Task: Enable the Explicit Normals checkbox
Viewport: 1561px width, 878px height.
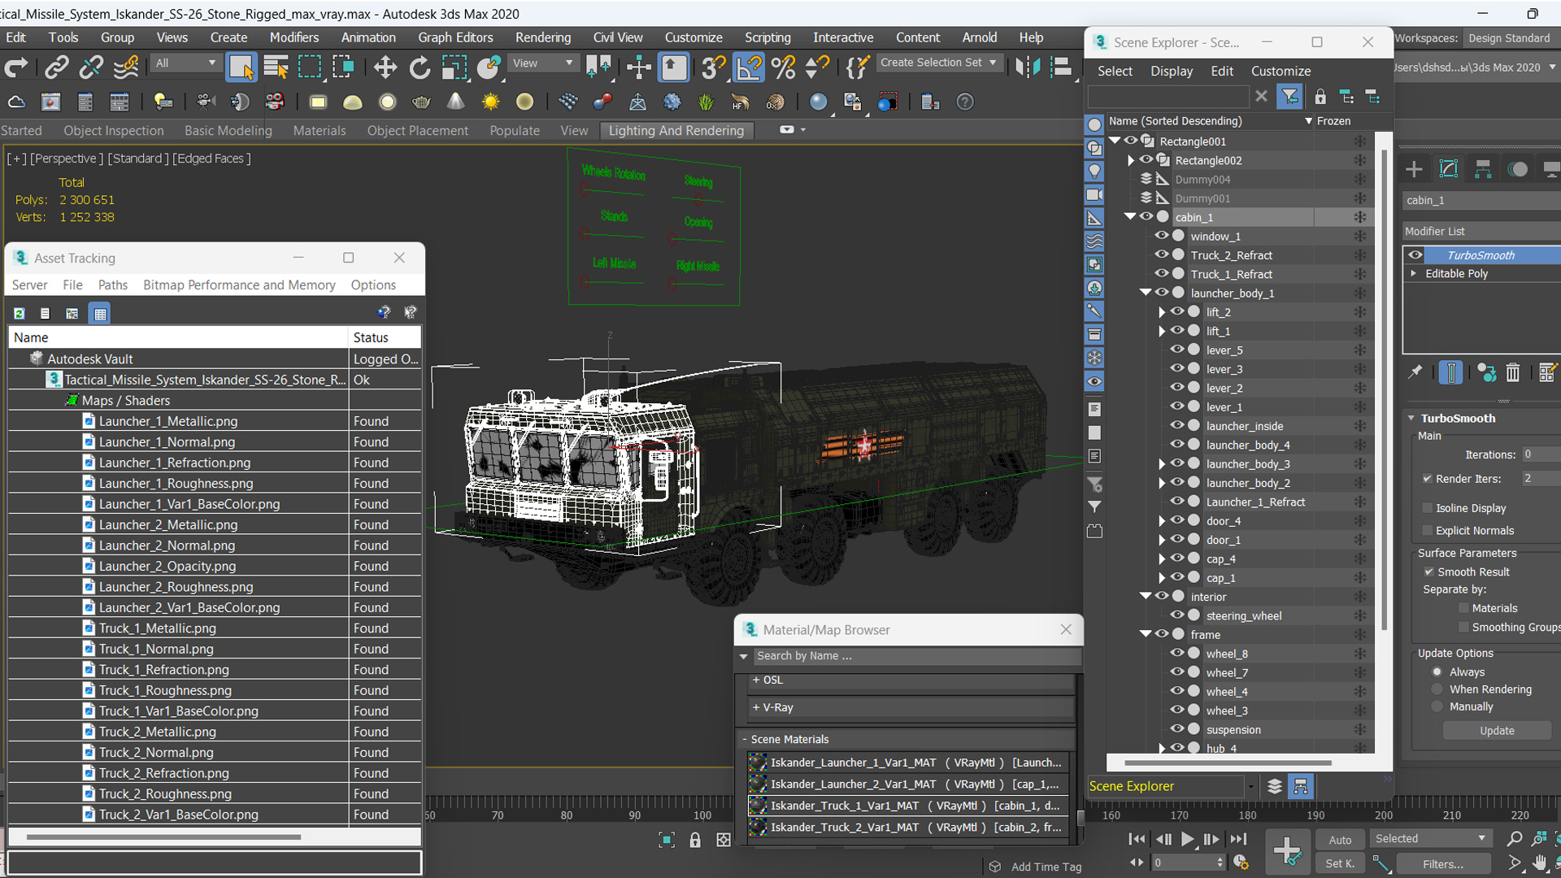Action: click(1427, 530)
